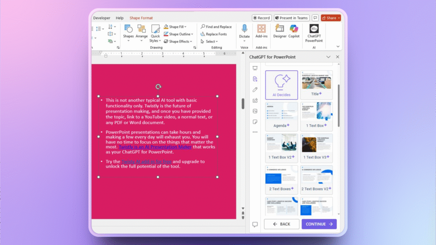Open the Help menu
The image size is (436, 245).
click(x=120, y=18)
